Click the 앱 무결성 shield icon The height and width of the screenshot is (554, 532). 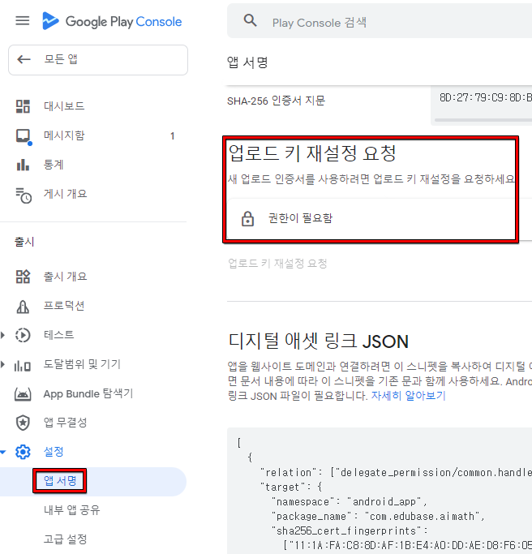(23, 423)
